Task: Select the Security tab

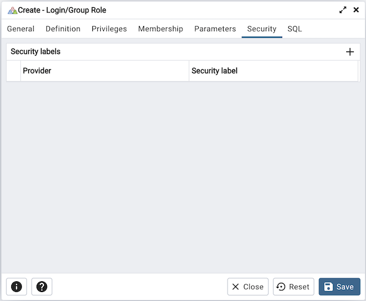Action: click(x=262, y=29)
